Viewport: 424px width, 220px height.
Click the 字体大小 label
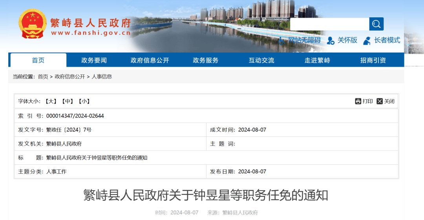point(29,101)
